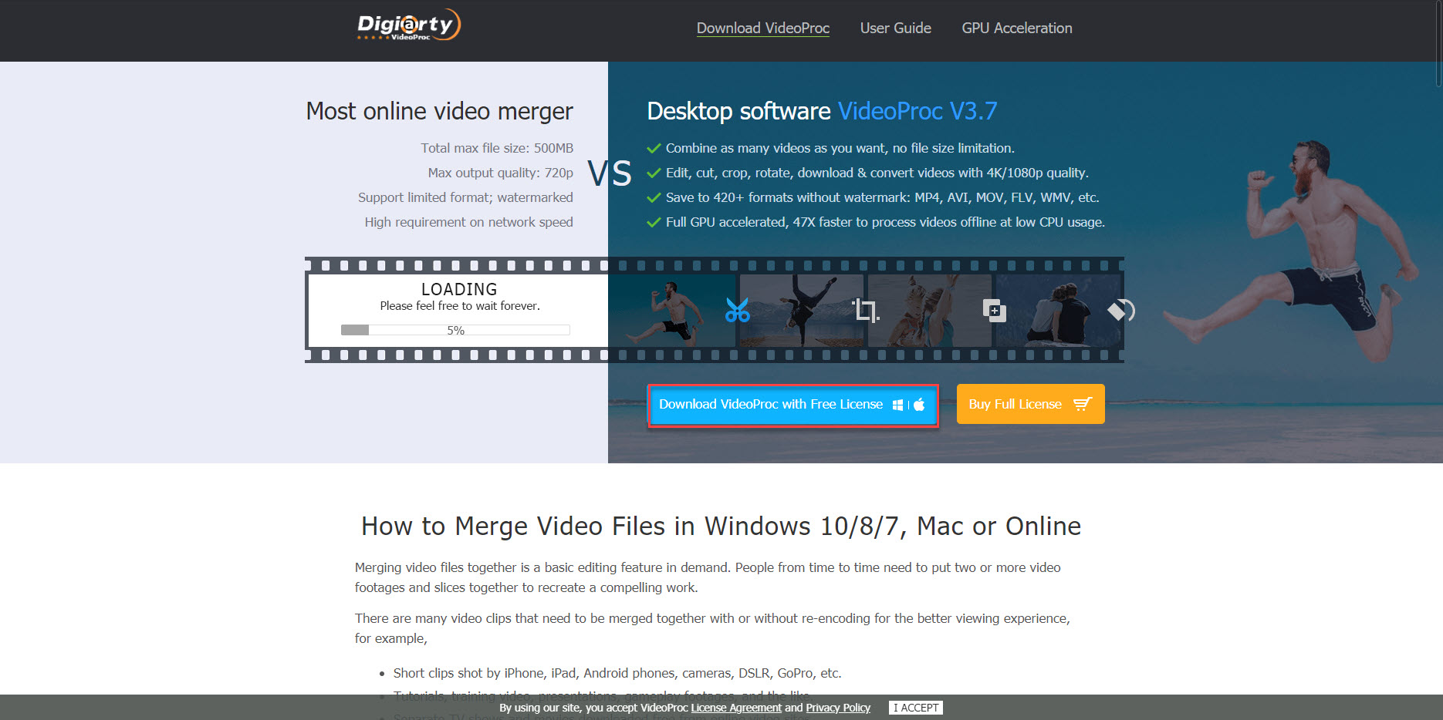Click the Buy Full License button
1443x720 pixels.
tap(1030, 404)
